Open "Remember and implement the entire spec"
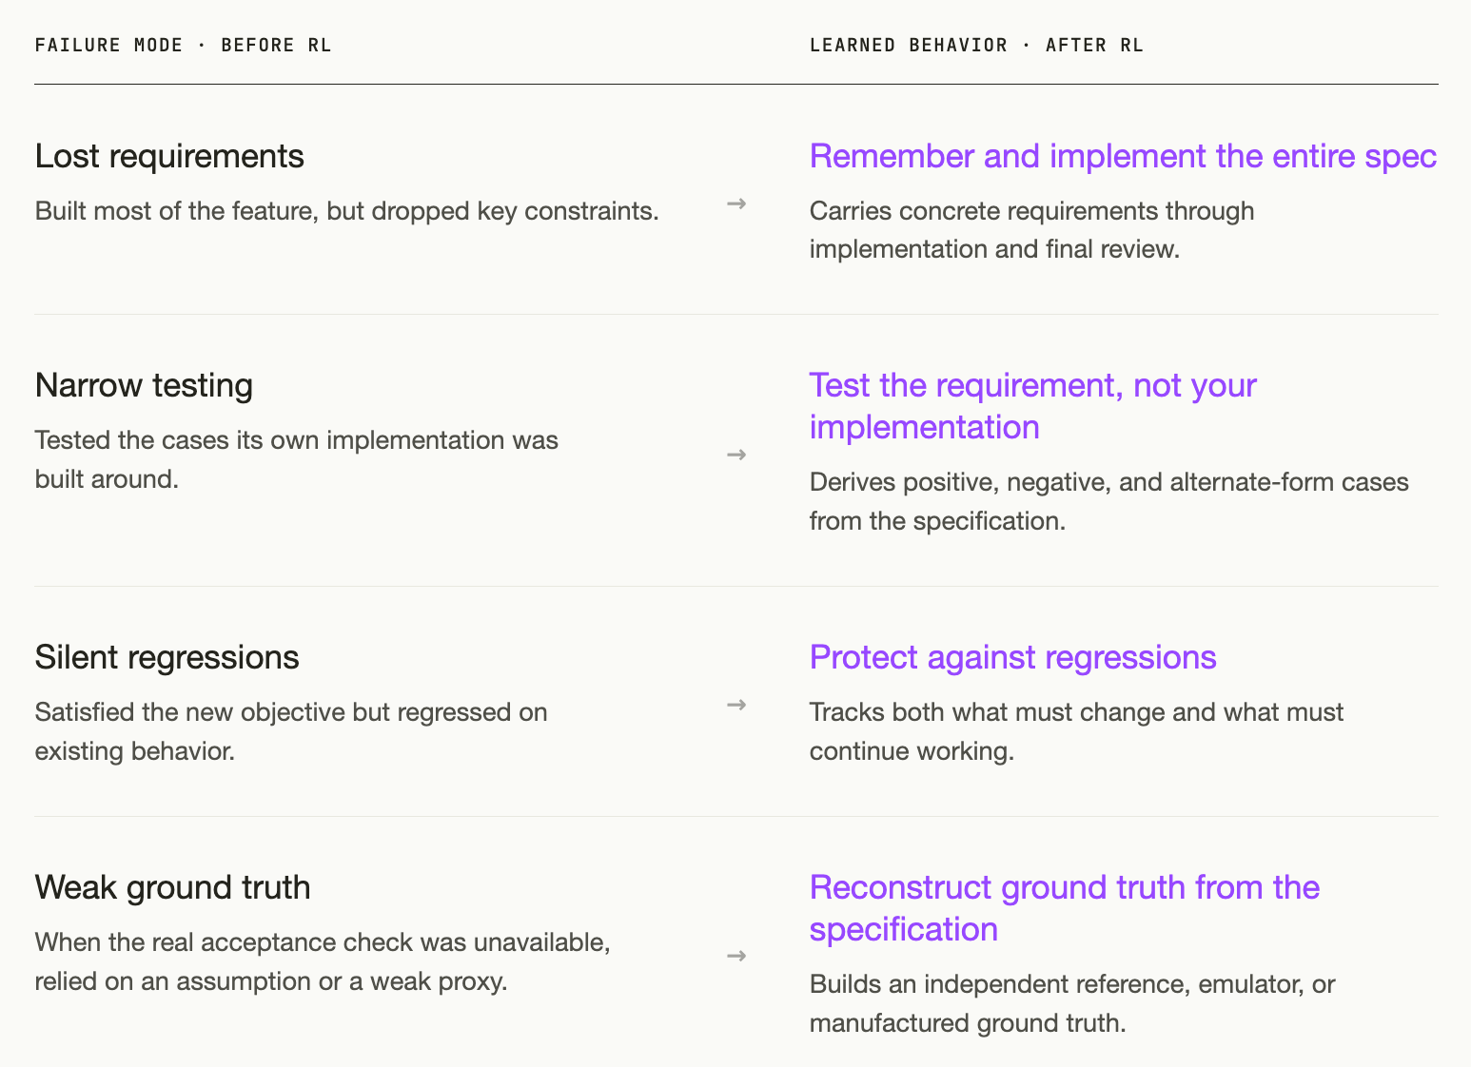 coord(1123,156)
